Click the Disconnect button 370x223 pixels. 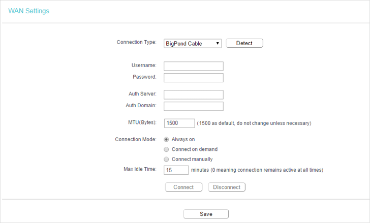pos(227,187)
